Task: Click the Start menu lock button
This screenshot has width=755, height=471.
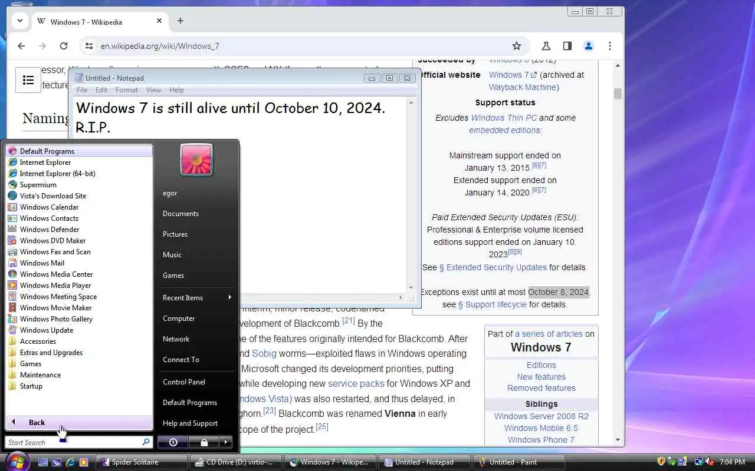Action: coord(203,442)
